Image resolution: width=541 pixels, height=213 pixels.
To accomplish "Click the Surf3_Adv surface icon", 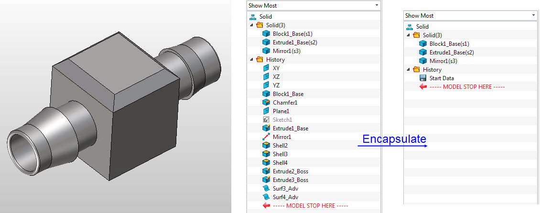I will click(266, 189).
